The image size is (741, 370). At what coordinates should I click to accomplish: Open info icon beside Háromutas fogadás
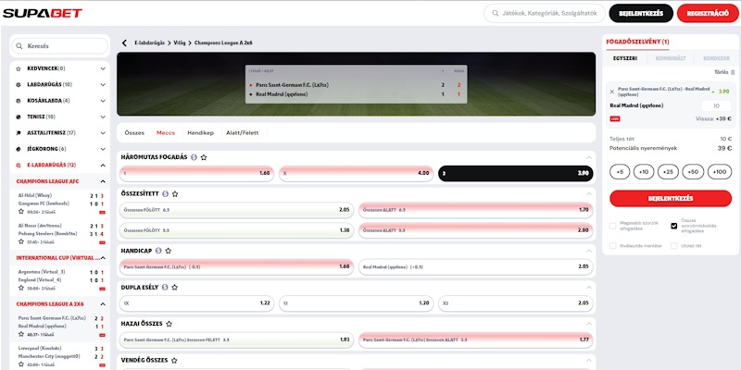pyautogui.click(x=194, y=157)
